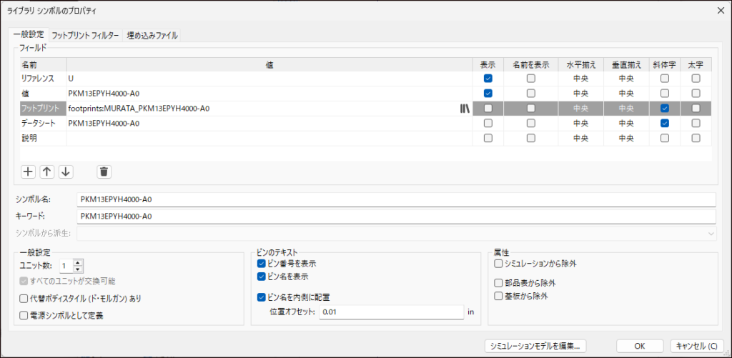Click the move field down arrow

coord(65,171)
